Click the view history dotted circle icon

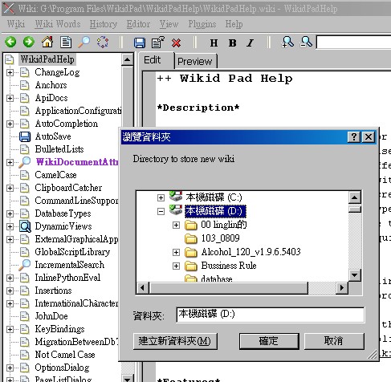pos(103,43)
